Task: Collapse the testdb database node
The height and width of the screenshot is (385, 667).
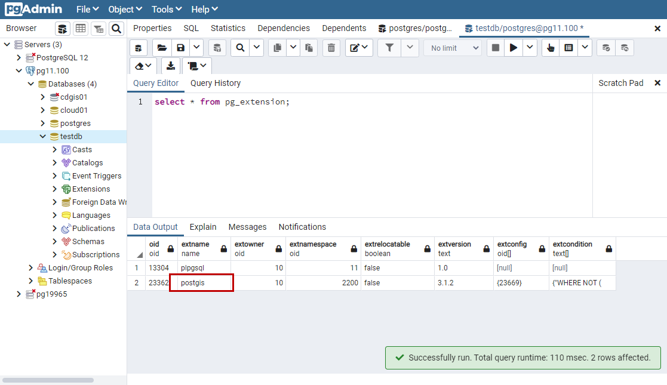Action: tap(42, 137)
